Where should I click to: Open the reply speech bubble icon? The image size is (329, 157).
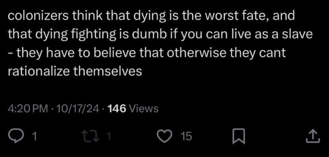pos(15,136)
